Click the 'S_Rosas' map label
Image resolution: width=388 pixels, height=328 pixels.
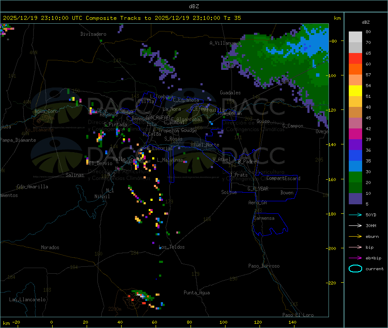pyautogui.click(x=173, y=139)
